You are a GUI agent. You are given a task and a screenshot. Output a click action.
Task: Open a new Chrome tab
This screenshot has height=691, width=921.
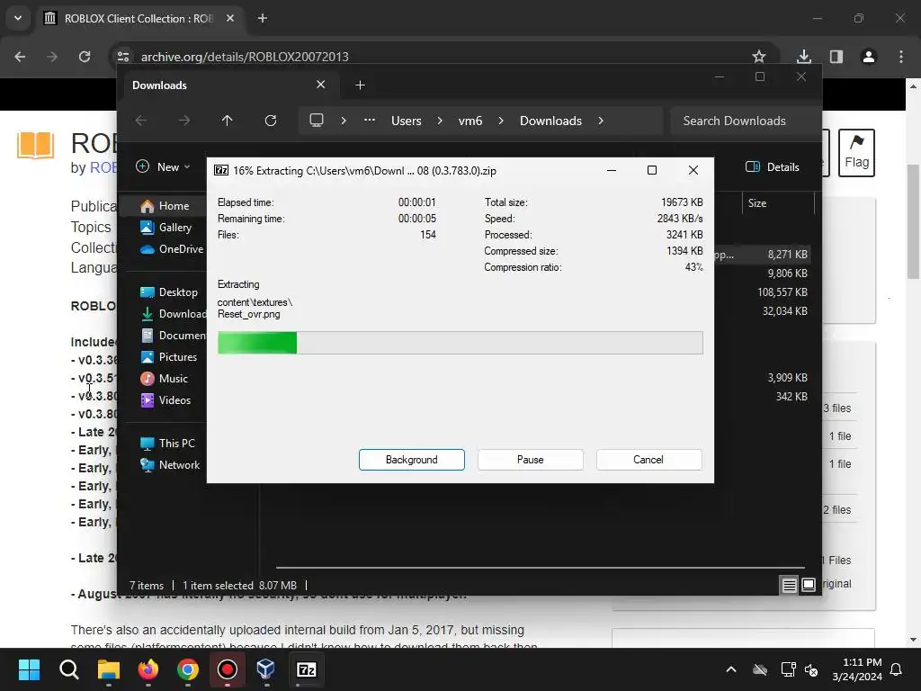coord(263,18)
